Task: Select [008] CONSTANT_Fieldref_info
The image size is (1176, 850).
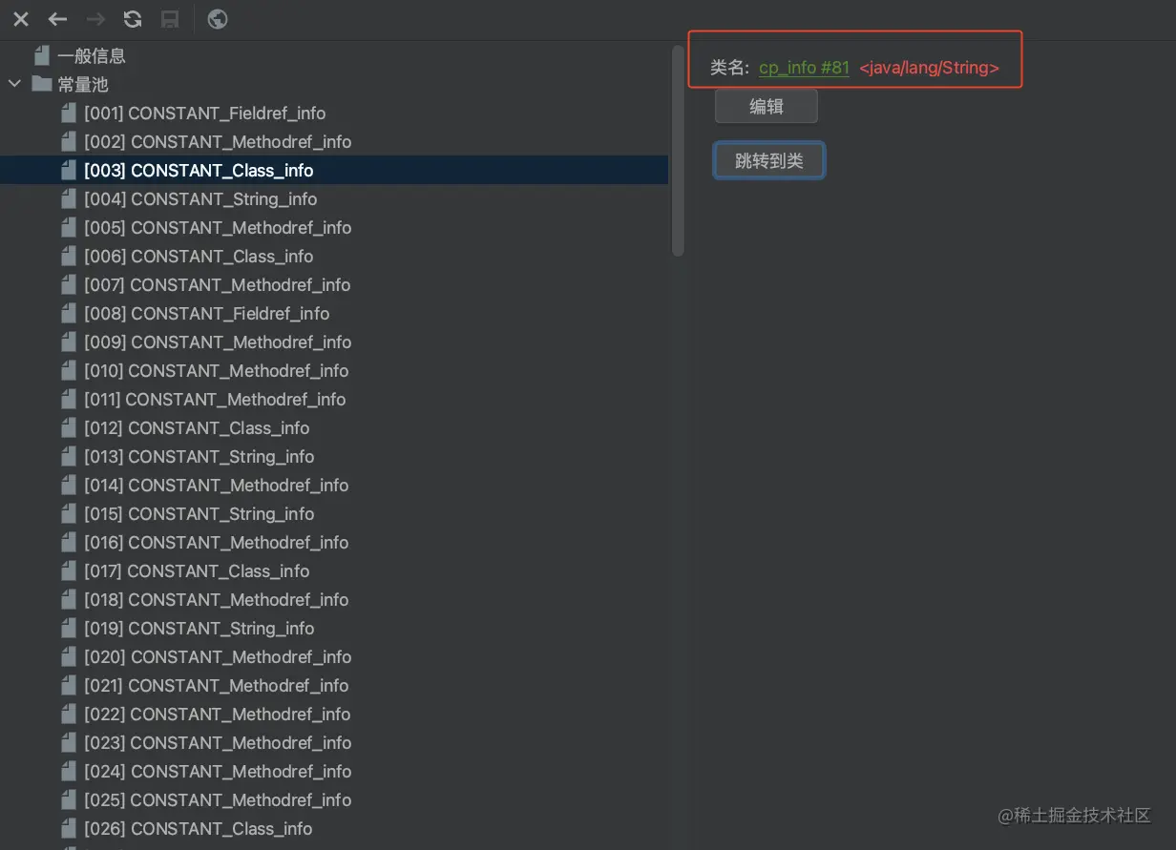Action: click(334, 313)
